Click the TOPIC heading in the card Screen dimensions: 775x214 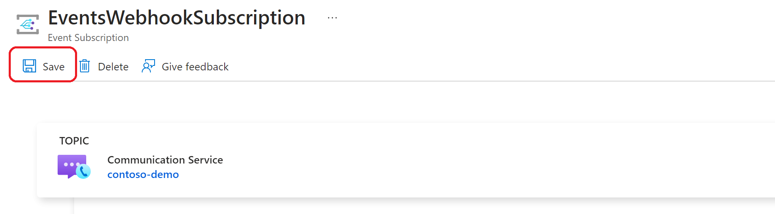[x=74, y=141]
